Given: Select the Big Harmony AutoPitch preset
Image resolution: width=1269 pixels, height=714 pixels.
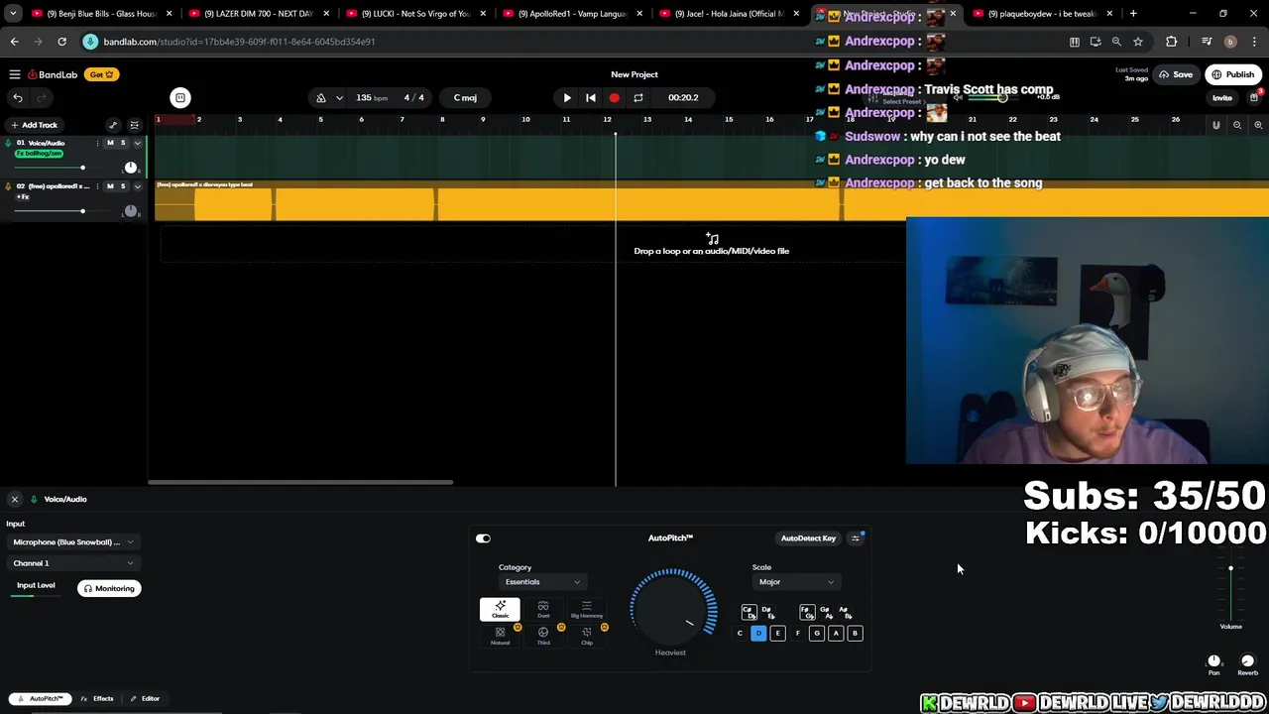Looking at the screenshot, I should pos(587,609).
